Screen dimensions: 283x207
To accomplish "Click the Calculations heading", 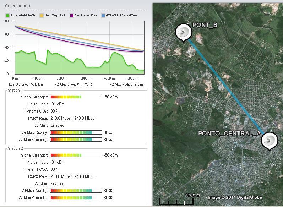I will point(17,6).
